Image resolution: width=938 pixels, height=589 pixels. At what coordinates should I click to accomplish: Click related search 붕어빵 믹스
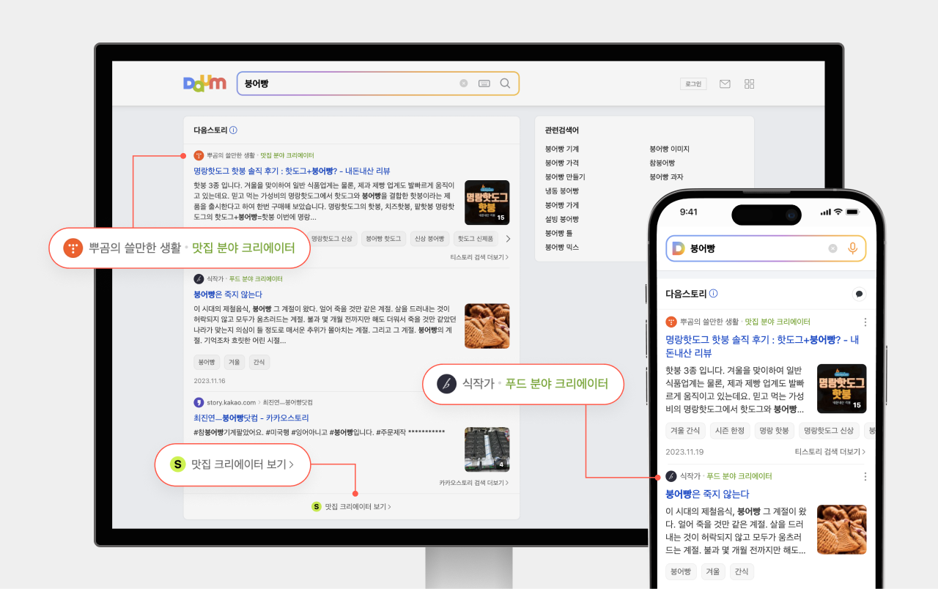click(562, 248)
